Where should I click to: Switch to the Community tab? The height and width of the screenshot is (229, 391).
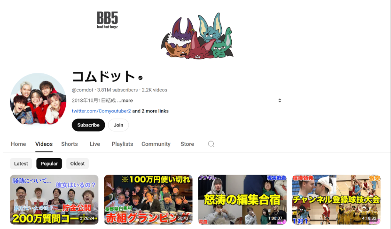point(156,144)
